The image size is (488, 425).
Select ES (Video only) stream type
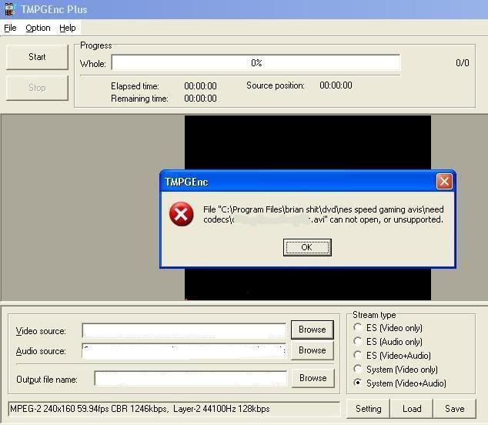click(x=388, y=328)
